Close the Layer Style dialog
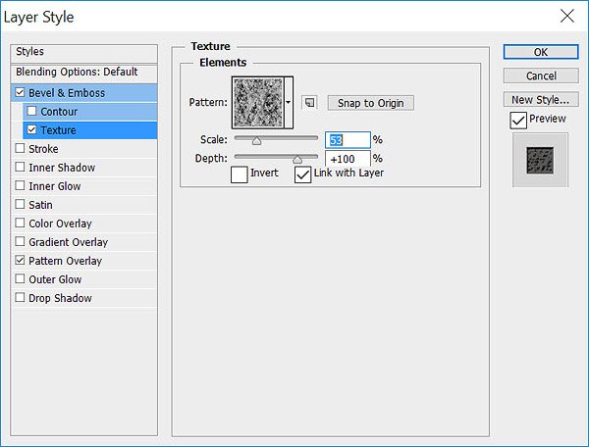Viewport: 589px width, 447px height. click(566, 16)
